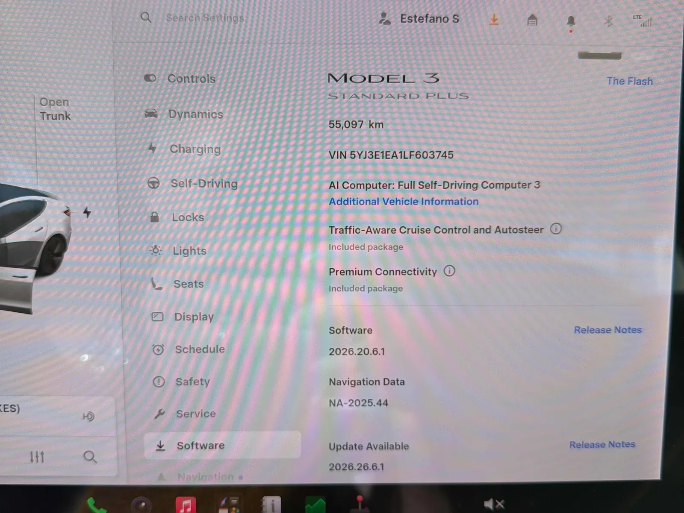Open the Safety settings section
This screenshot has width=684, height=513.
coord(182,382)
